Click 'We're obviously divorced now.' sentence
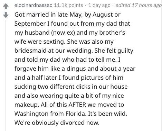Screen dimensions: 162x131 pos(57,123)
